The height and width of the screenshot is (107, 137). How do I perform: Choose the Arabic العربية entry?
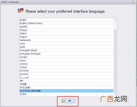67,77
